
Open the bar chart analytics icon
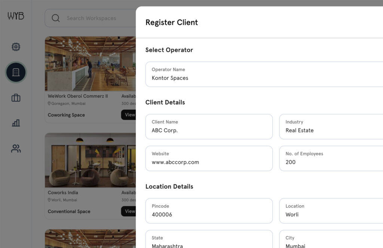[16, 123]
